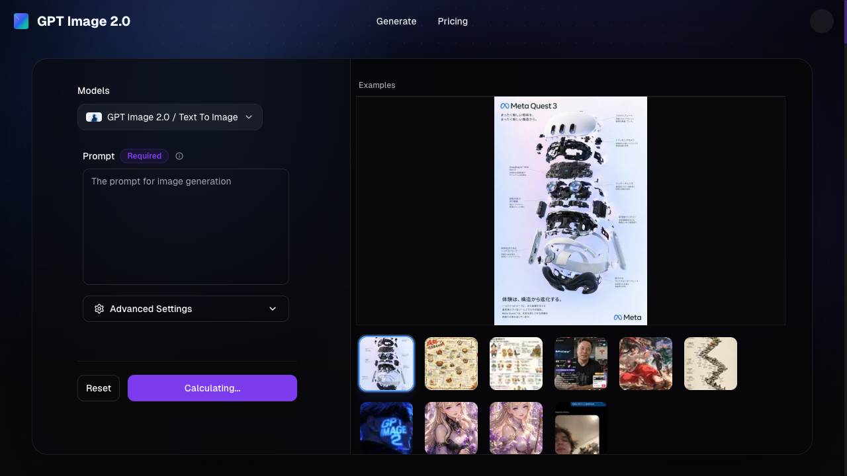Pick the blonde anime thumbnail next to the neon one
The image size is (847, 476).
coord(451,428)
